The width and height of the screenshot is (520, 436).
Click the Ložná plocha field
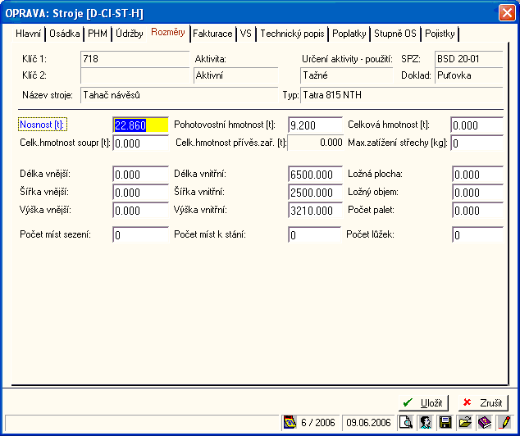[x=477, y=175]
